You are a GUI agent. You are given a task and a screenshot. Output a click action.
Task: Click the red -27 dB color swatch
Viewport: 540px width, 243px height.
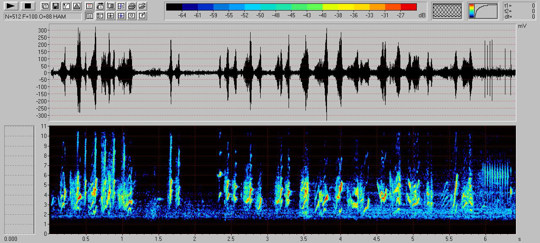click(x=409, y=7)
